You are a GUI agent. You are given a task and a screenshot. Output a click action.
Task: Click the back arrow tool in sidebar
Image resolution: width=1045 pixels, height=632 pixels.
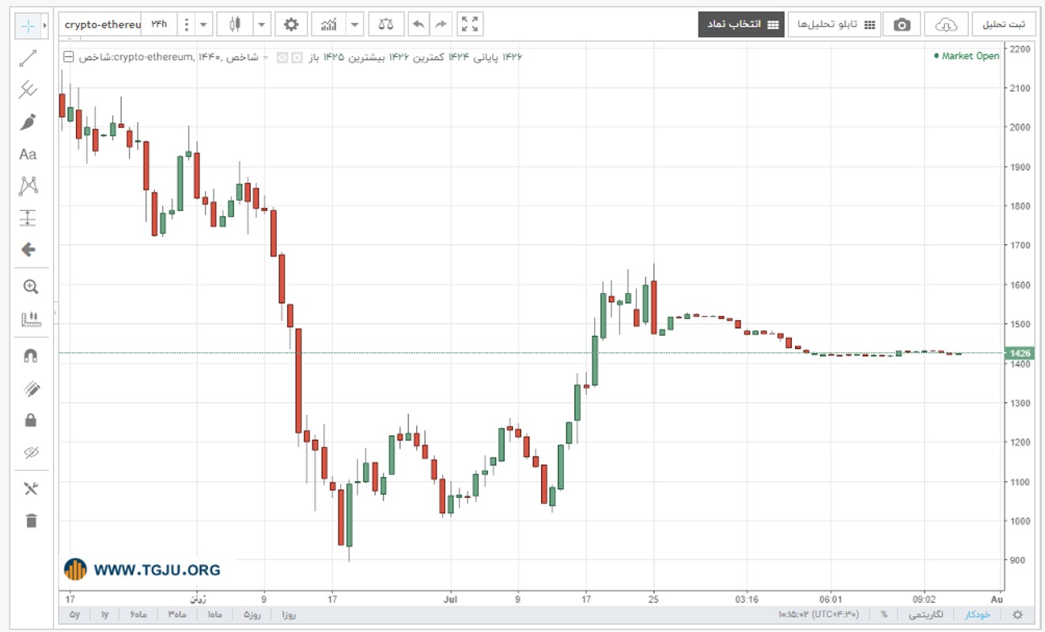coord(28,250)
